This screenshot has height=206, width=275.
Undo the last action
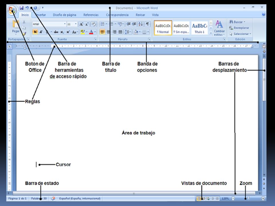(27, 8)
